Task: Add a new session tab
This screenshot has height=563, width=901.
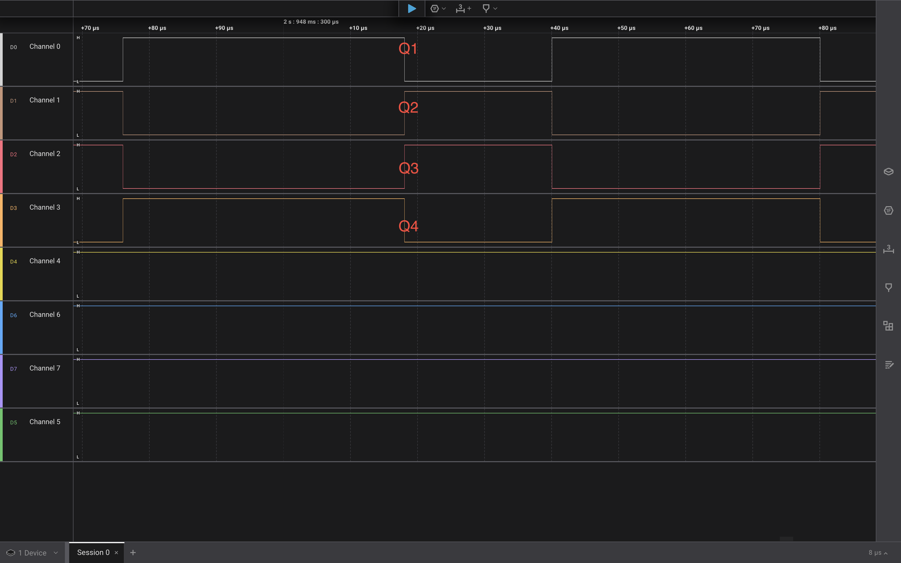Action: (x=133, y=553)
